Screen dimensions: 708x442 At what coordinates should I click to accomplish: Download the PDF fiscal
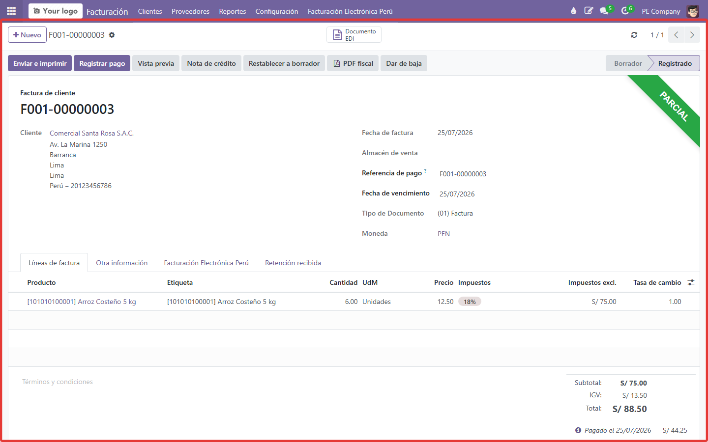tap(353, 63)
